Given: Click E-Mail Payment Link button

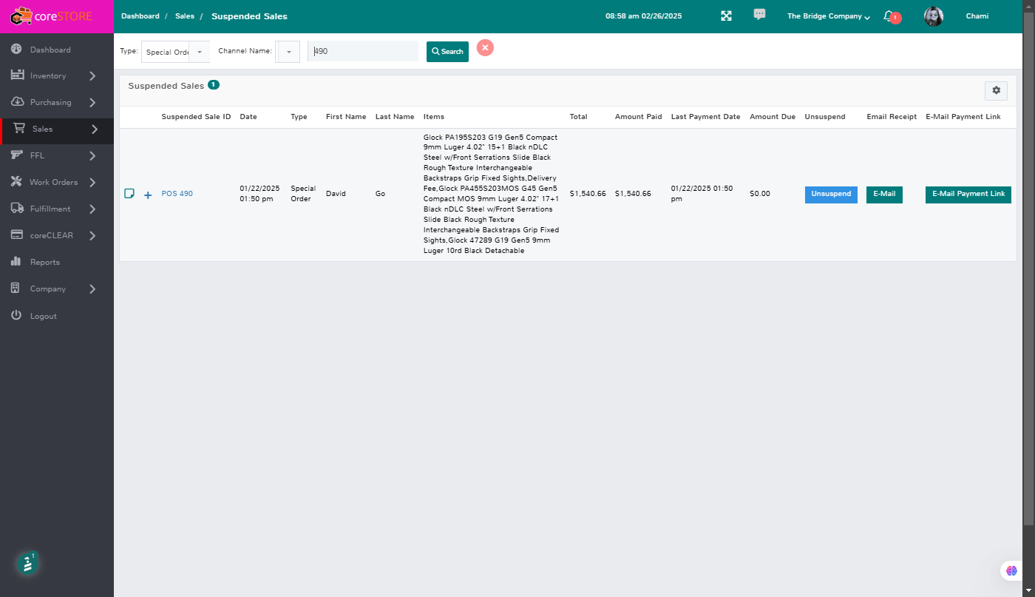Looking at the screenshot, I should 968,195.
